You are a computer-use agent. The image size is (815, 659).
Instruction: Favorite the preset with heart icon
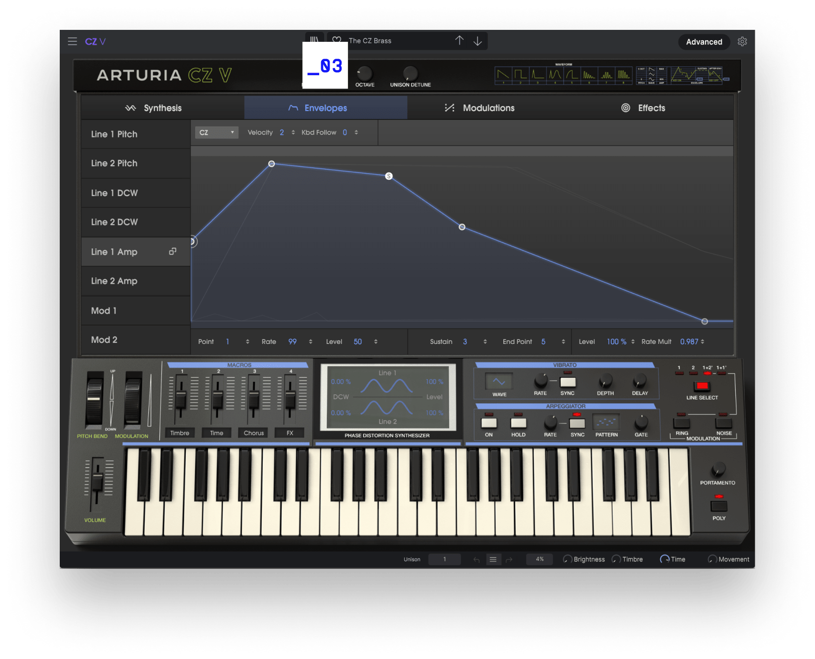(337, 40)
